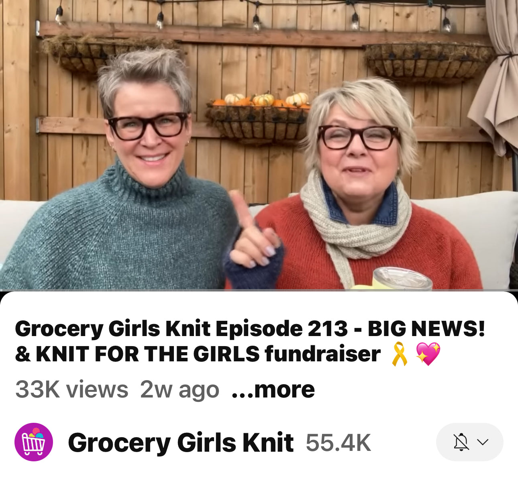The image size is (518, 479).
Task: Tap the yellow ribbon emoji in title
Action: (x=399, y=354)
